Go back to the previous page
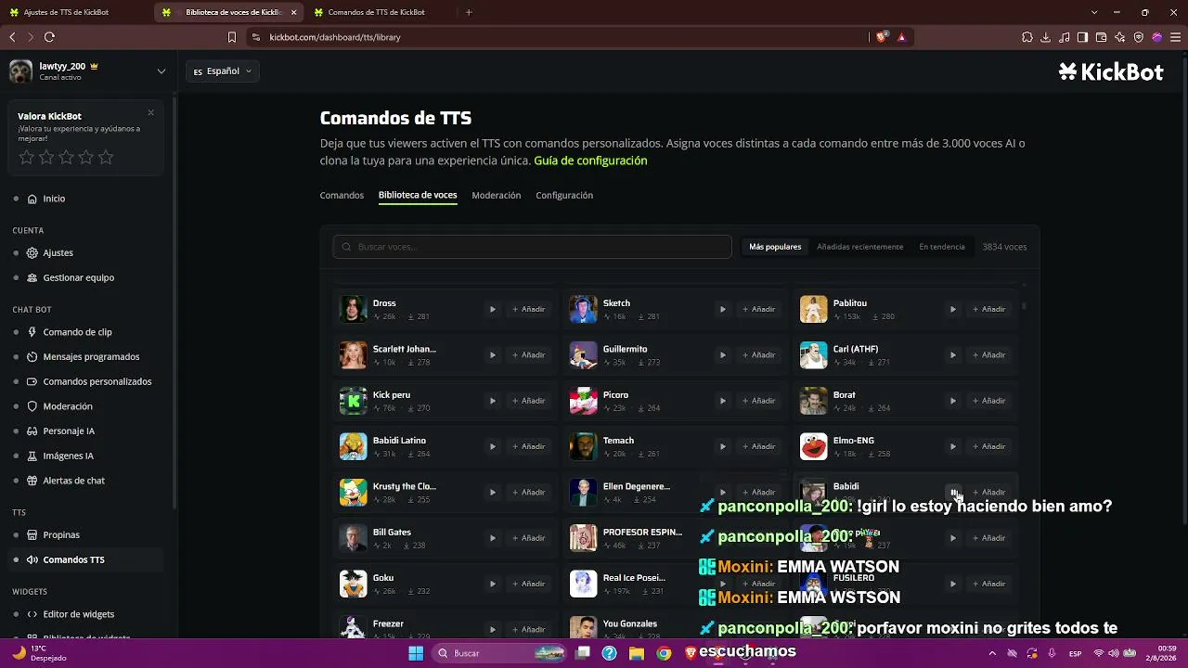Image resolution: width=1188 pixels, height=668 pixels. [x=12, y=37]
